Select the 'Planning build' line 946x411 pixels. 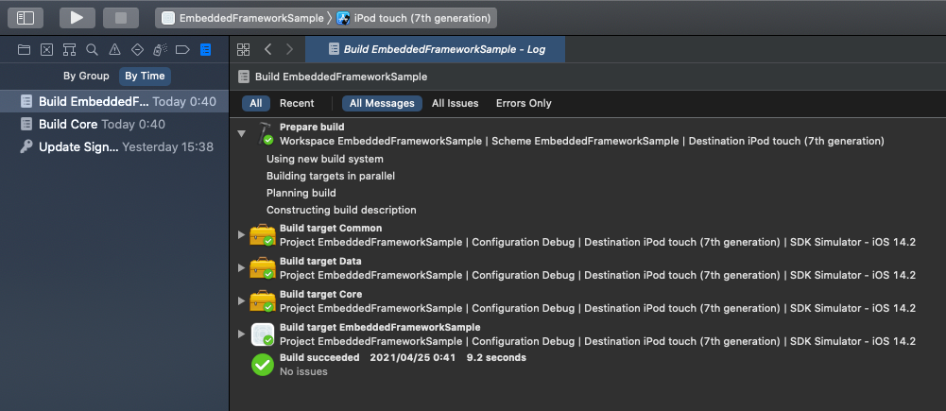[x=301, y=193]
